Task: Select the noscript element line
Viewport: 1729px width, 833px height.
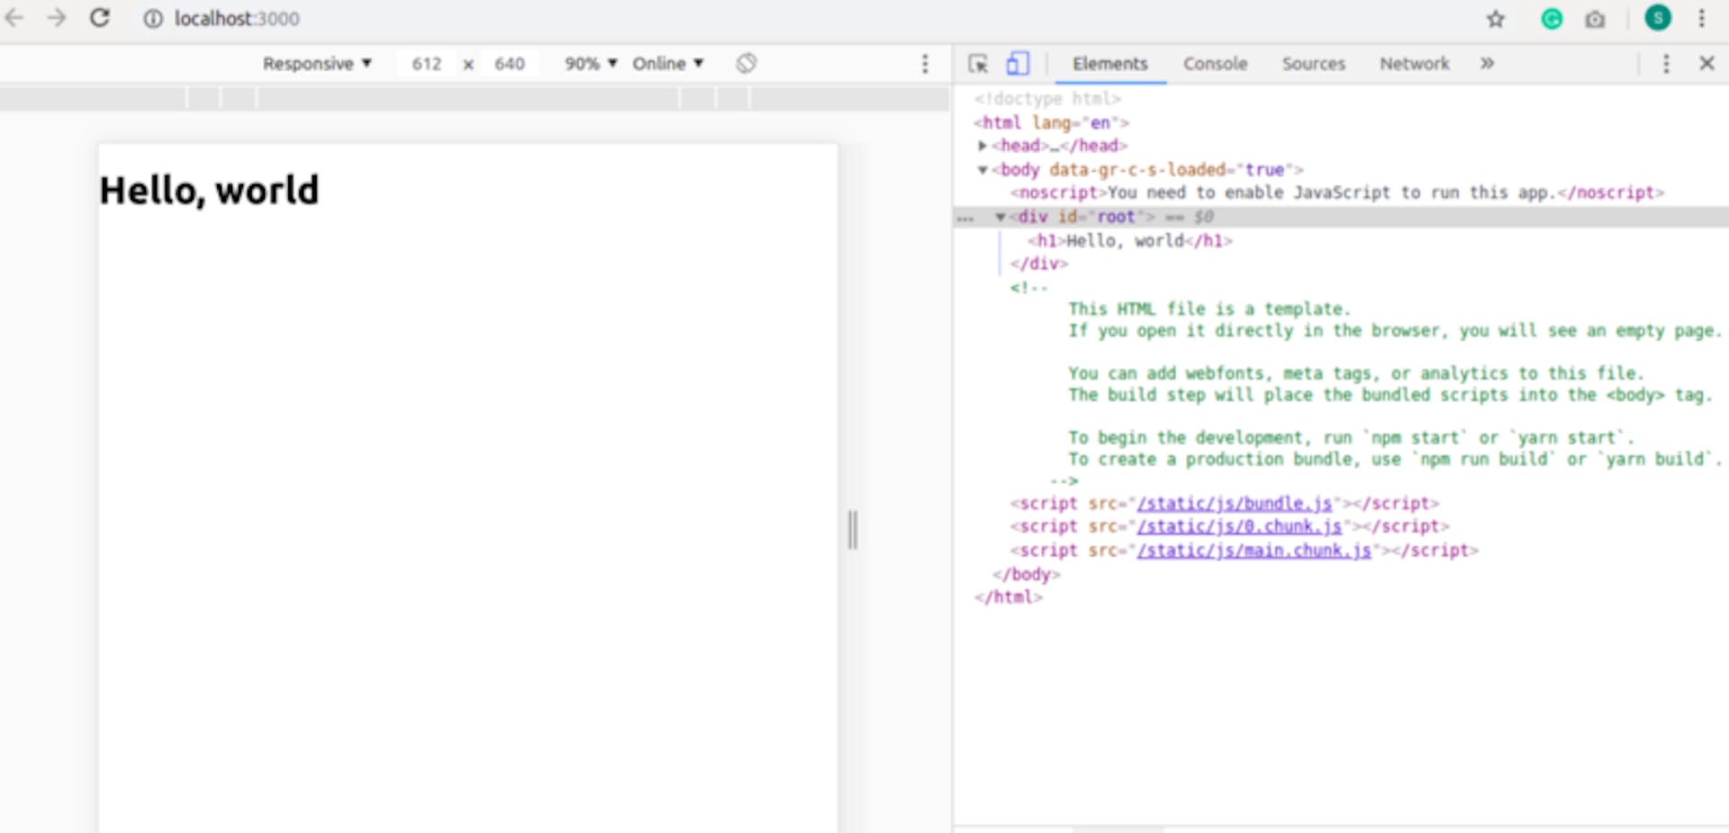Action: point(1336,193)
